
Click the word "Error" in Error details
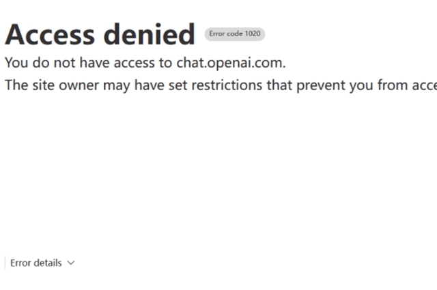(x=22, y=263)
